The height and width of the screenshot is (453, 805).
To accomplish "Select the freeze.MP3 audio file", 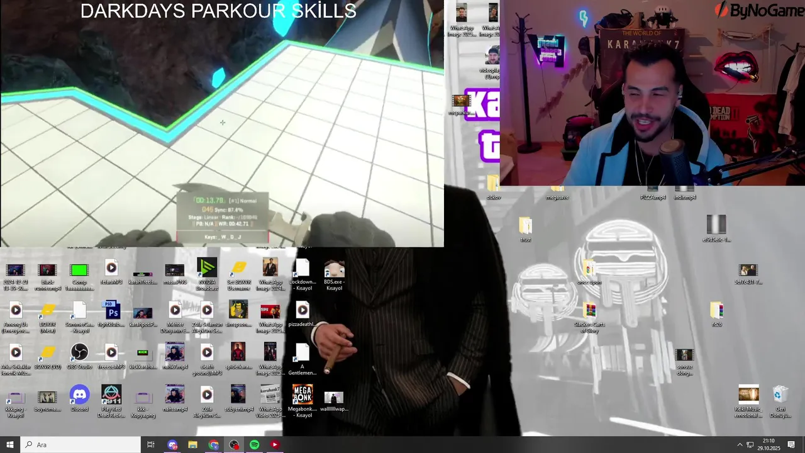I will pyautogui.click(x=111, y=352).
